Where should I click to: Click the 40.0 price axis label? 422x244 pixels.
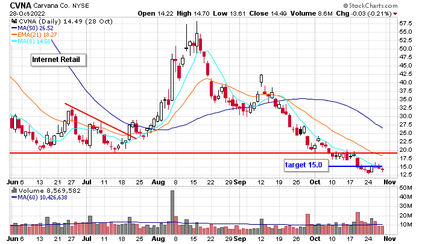406,83
